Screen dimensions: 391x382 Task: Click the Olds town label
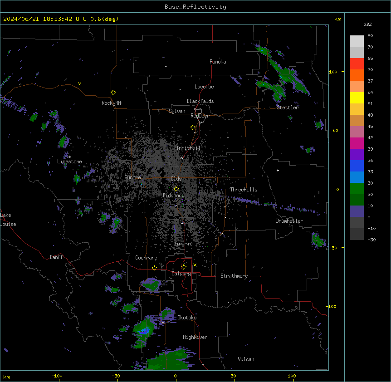(x=176, y=179)
